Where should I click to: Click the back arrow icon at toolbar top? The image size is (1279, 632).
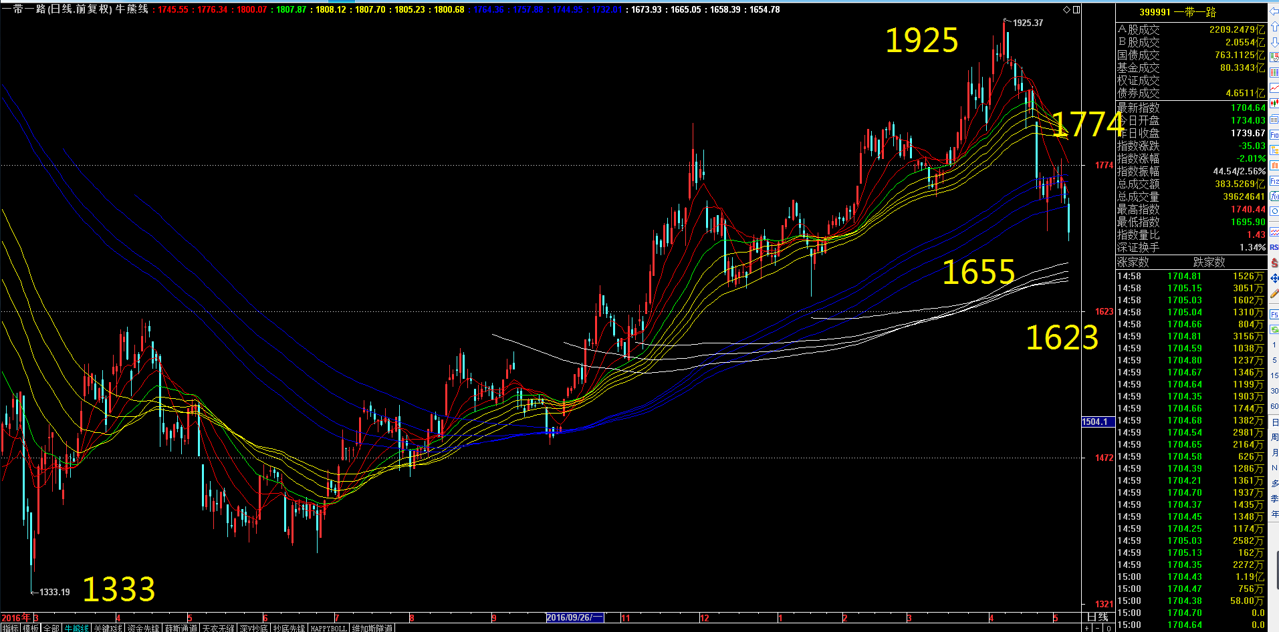1274,12
